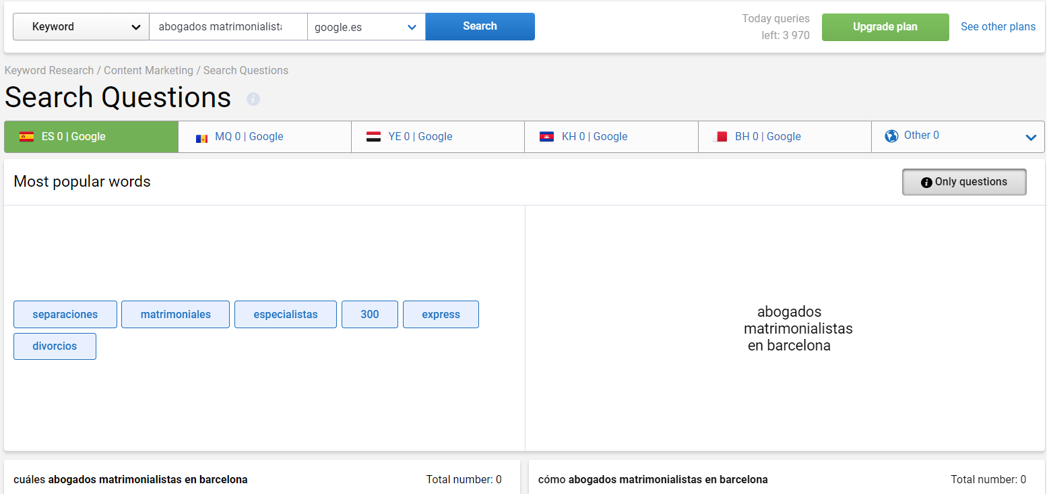
Task: Open the google.es search engine dropdown
Action: (x=366, y=26)
